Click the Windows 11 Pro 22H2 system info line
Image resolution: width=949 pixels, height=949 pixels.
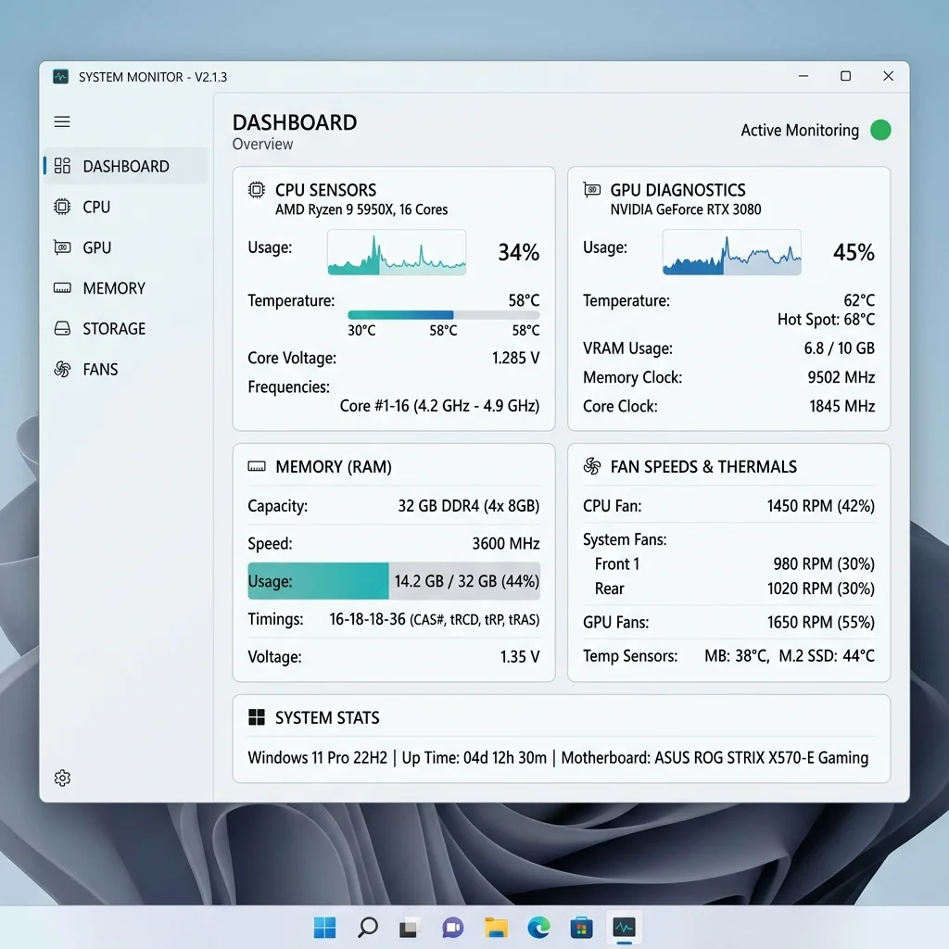pos(558,758)
